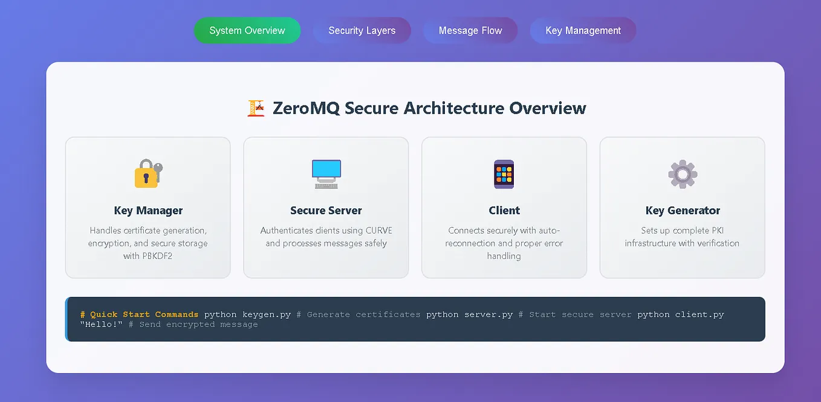Select the System Overview tab
Image resolution: width=821 pixels, height=402 pixels.
click(x=247, y=30)
